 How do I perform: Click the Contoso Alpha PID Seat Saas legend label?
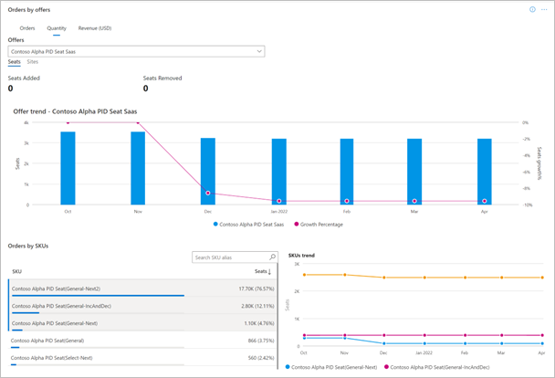click(x=252, y=225)
